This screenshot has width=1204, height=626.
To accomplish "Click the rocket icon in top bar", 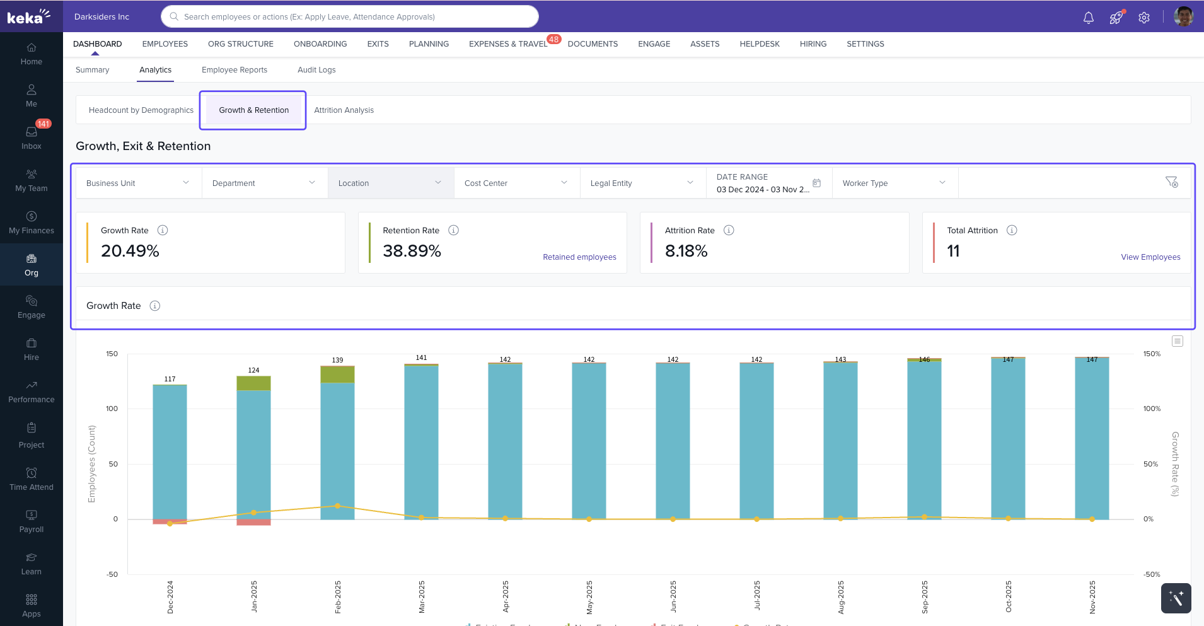I will pos(1116,18).
